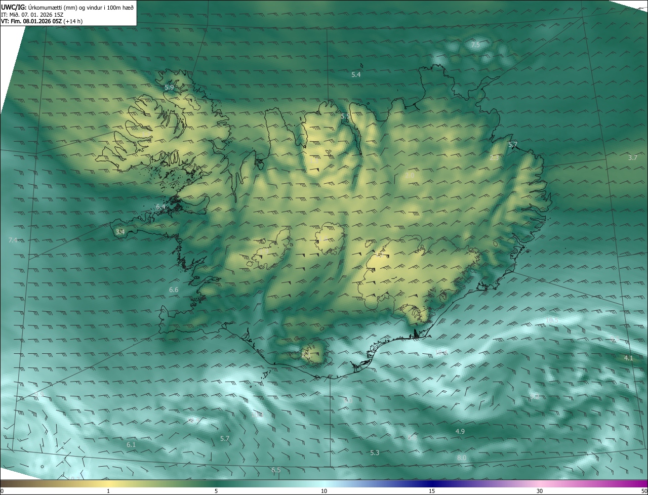This screenshot has height=495, width=648.
Task: Click the 6.6 value label on the map
Action: 174,290
